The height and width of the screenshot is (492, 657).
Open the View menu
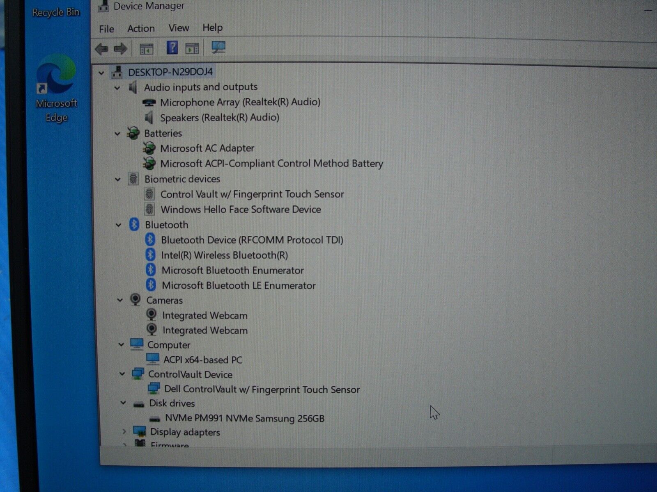(x=179, y=28)
